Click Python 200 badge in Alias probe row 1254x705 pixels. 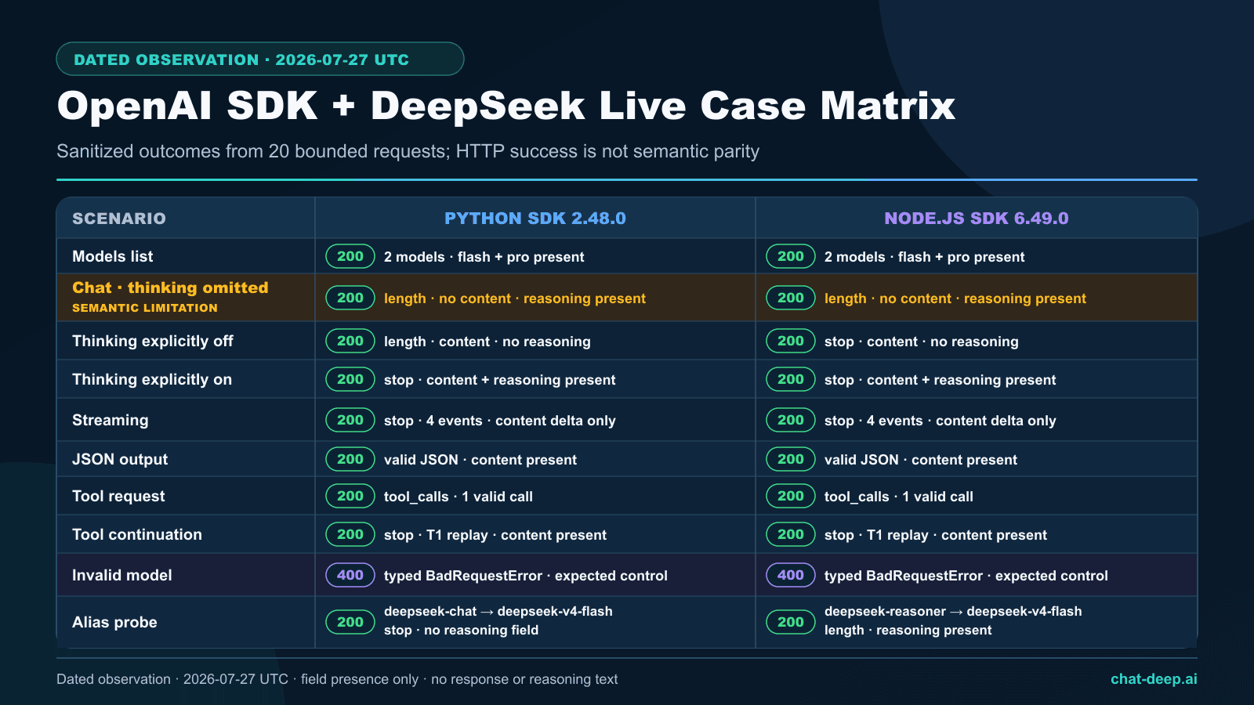(350, 622)
